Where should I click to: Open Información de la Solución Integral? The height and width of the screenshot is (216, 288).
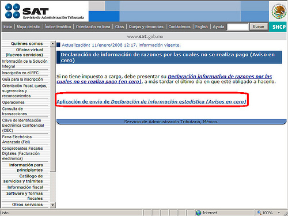25,64
